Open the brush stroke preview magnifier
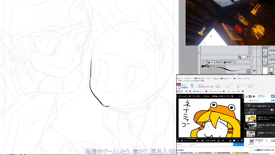 pyautogui.click(x=248, y=71)
